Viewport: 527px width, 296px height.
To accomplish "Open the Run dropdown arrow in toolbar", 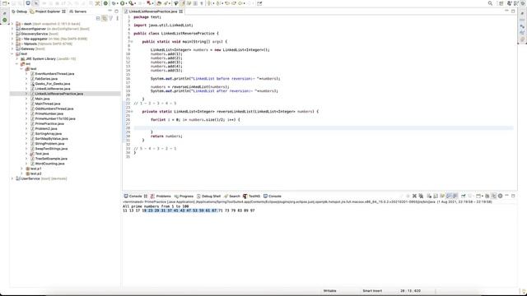I will (126, 3).
